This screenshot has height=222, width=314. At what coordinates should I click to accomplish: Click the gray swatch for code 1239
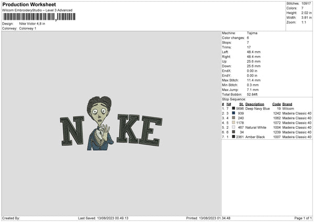[x=233, y=132]
